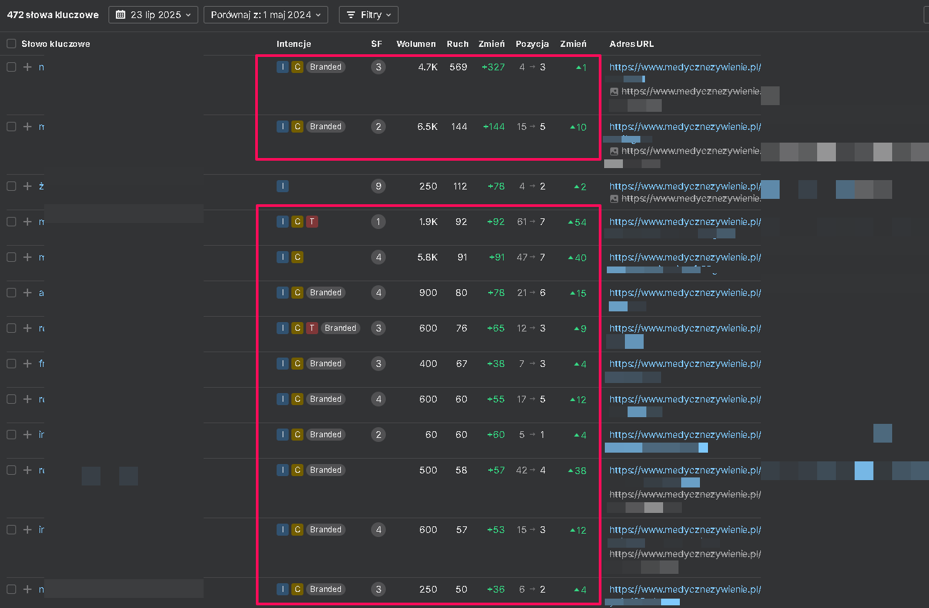929x608 pixels.
Task: Click the red T intent badge in the 1.9K volume row
Action: [312, 222]
